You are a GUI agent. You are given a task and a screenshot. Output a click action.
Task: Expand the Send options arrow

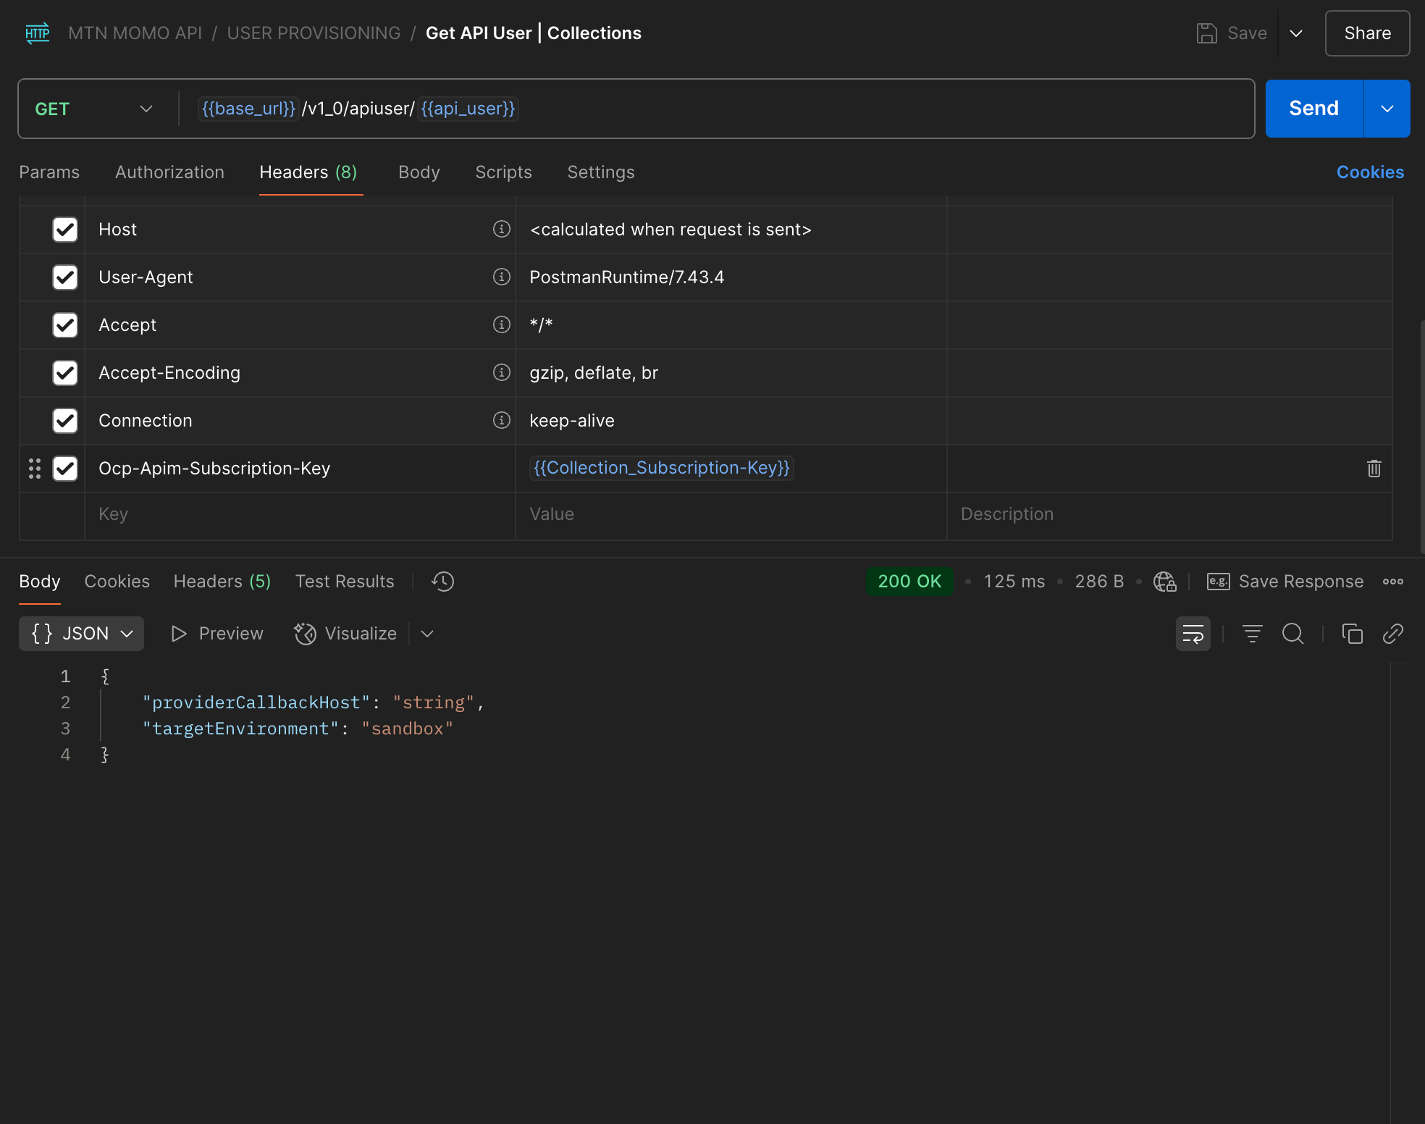(x=1387, y=109)
